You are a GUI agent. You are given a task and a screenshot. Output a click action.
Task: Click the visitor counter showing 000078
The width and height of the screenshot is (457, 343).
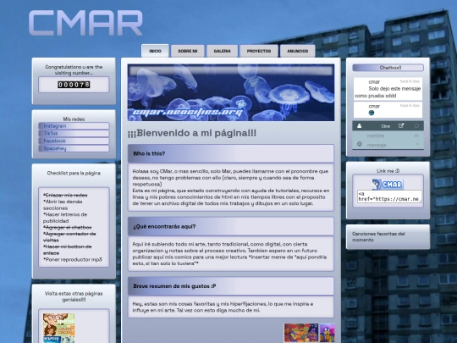click(74, 85)
